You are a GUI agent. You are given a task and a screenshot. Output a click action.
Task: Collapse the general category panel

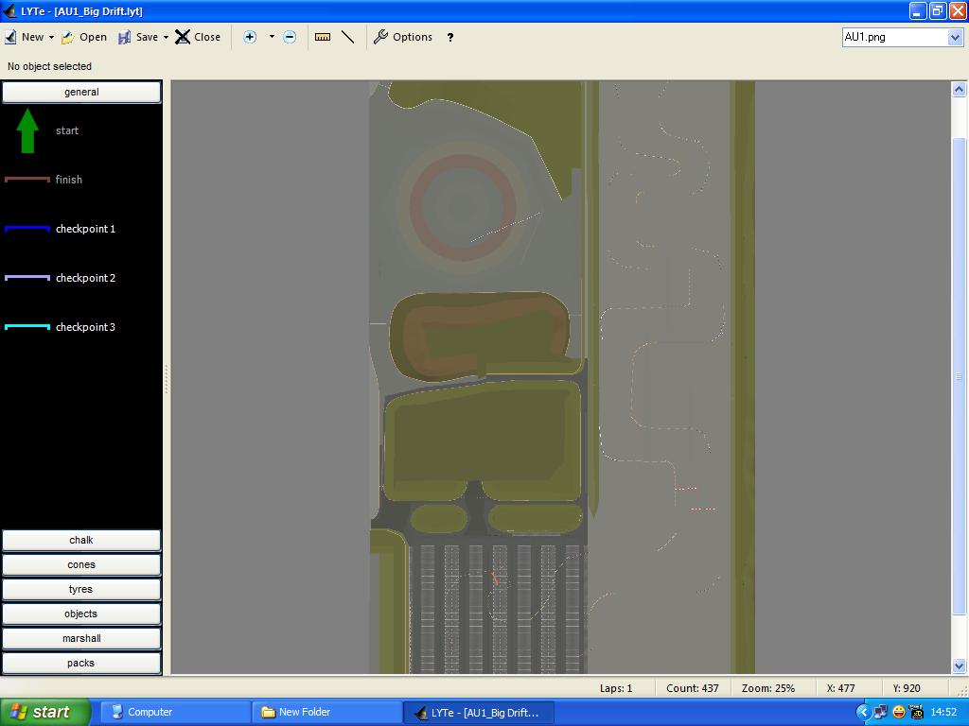[x=81, y=92]
